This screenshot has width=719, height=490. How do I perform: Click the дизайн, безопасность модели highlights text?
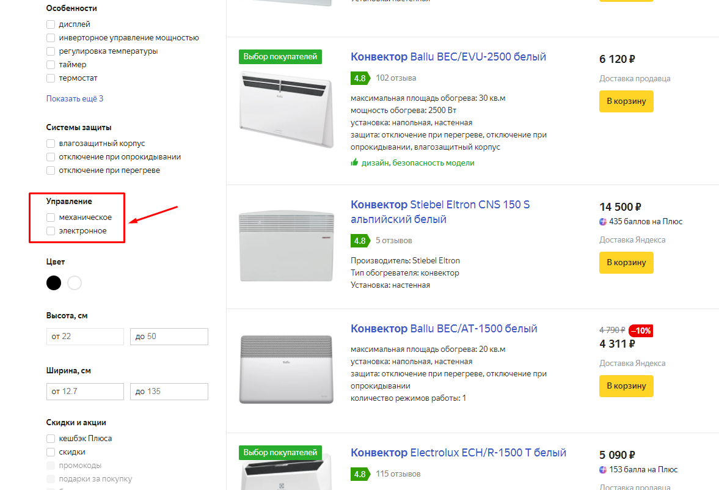coord(418,163)
